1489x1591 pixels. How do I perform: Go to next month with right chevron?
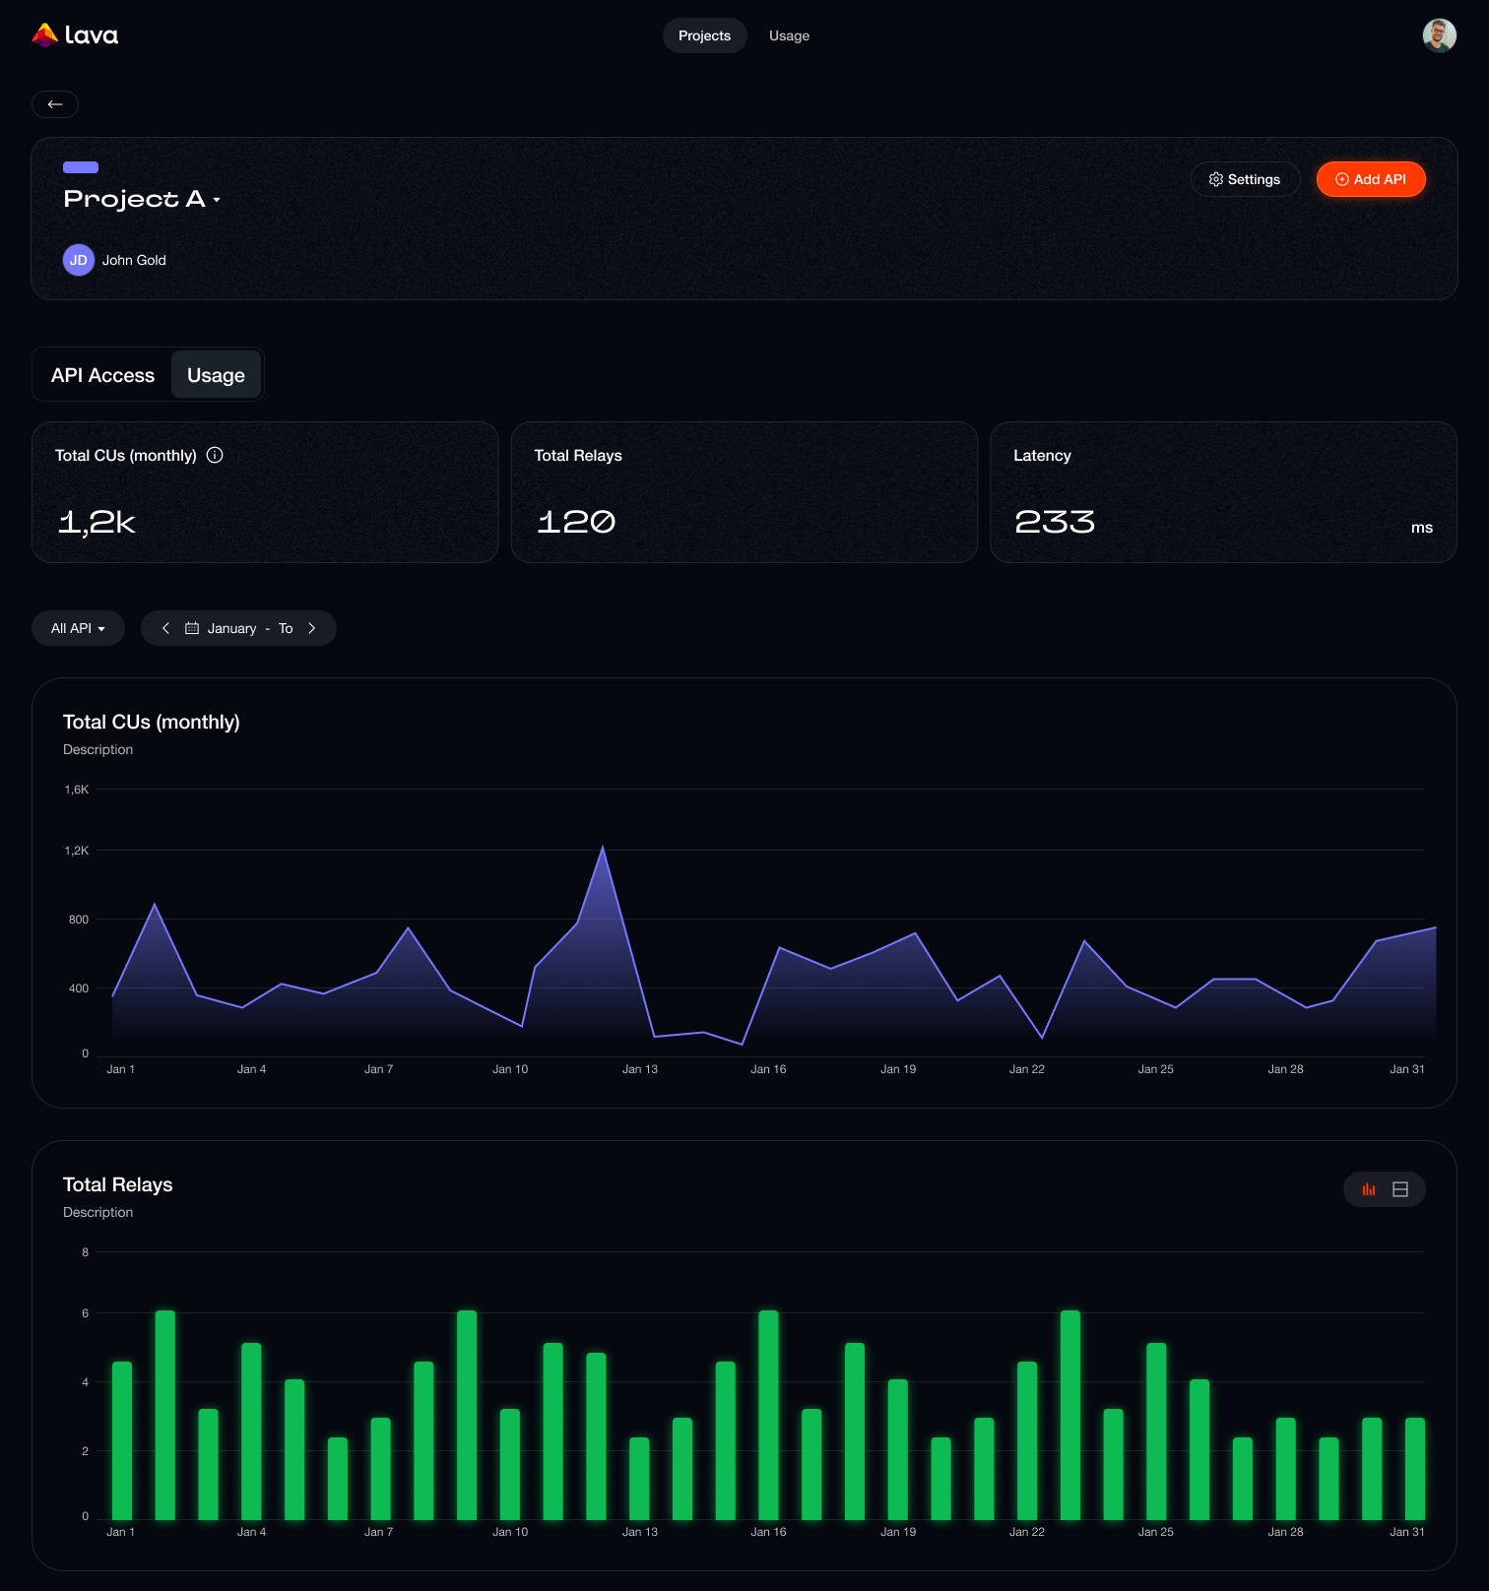pos(312,628)
